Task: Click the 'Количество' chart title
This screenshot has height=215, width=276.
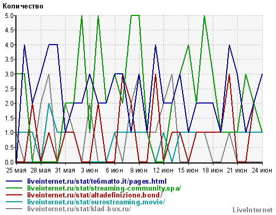Action: [x=23, y=6]
